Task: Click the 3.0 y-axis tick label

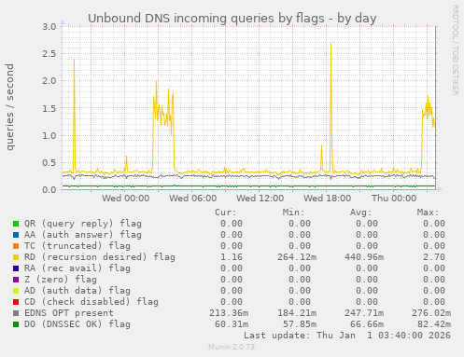Action: pos(49,26)
